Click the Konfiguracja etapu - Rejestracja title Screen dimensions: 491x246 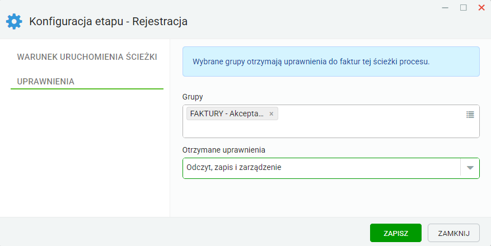point(109,22)
